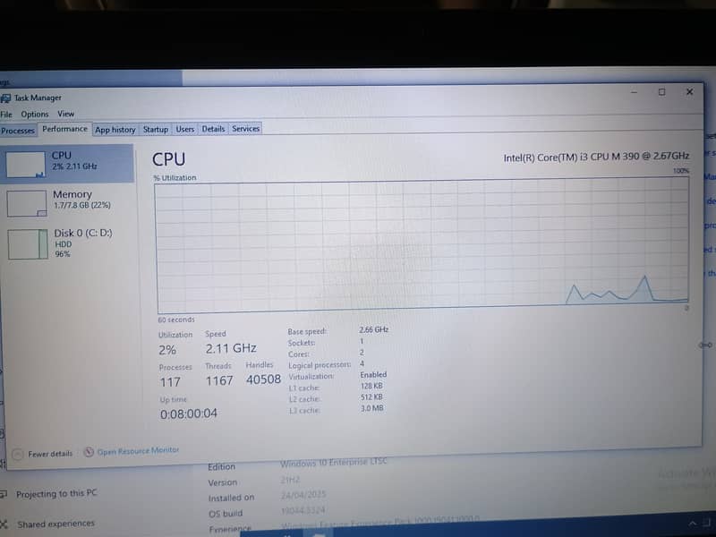This screenshot has height=537, width=716.
Task: Click the Installed on label in Settings
Action: pyautogui.click(x=231, y=498)
